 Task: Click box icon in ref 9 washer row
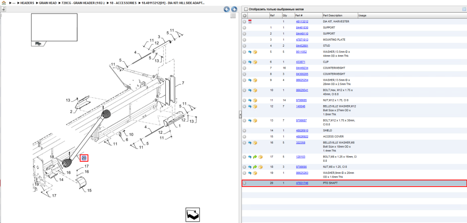255,80
